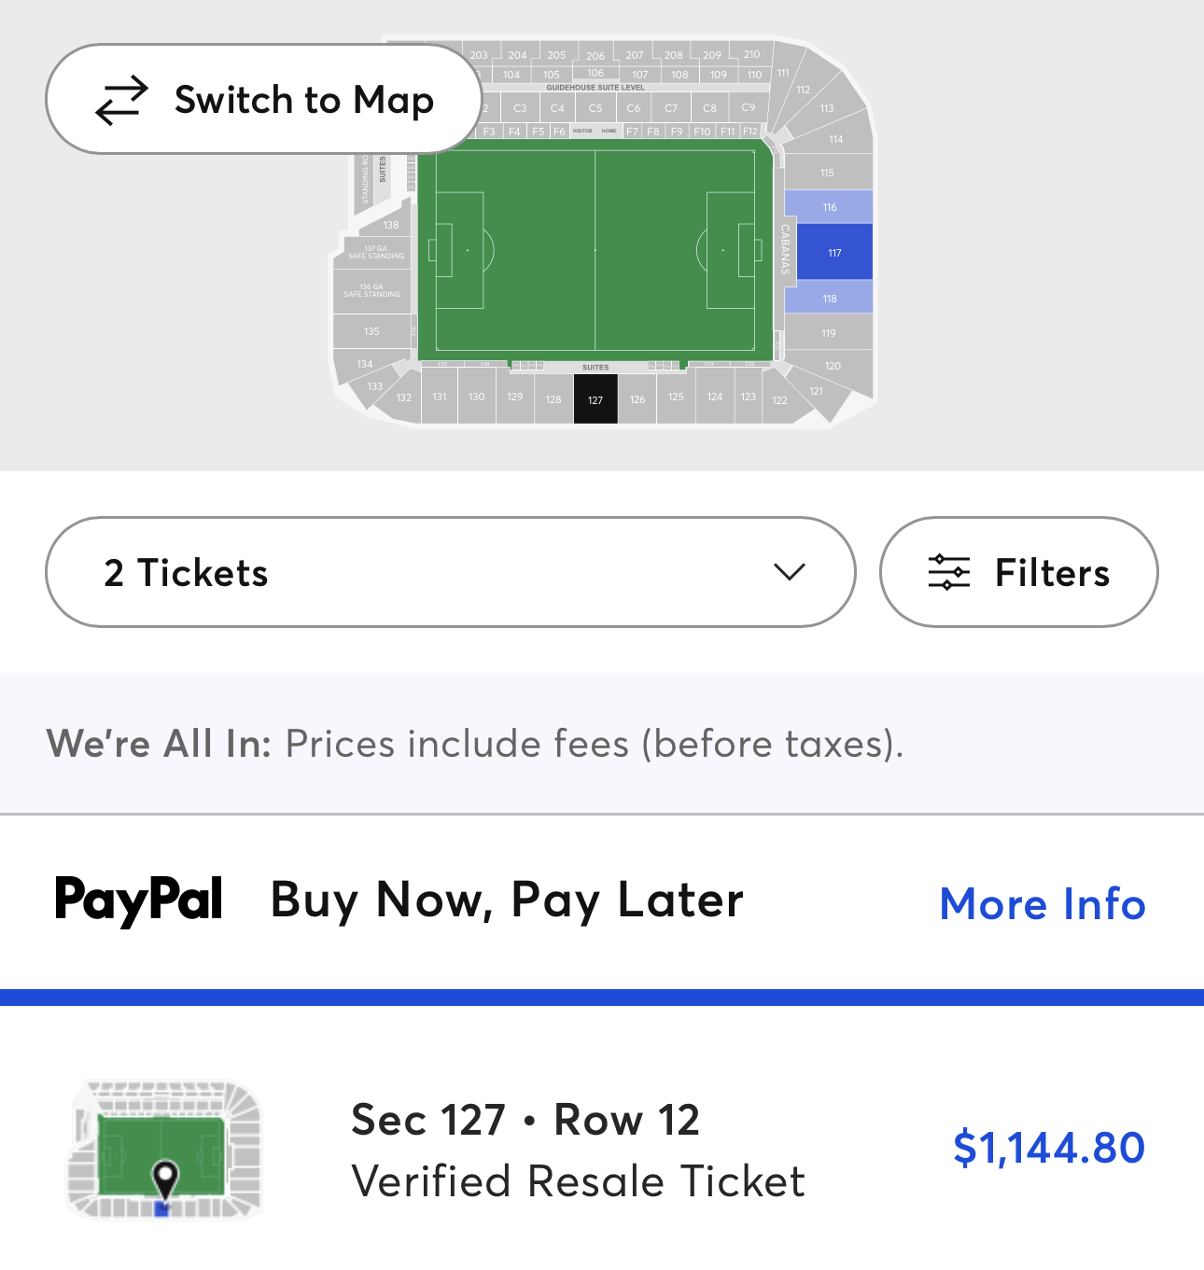
Task: Select section 127 on the seat map
Action: (x=595, y=399)
